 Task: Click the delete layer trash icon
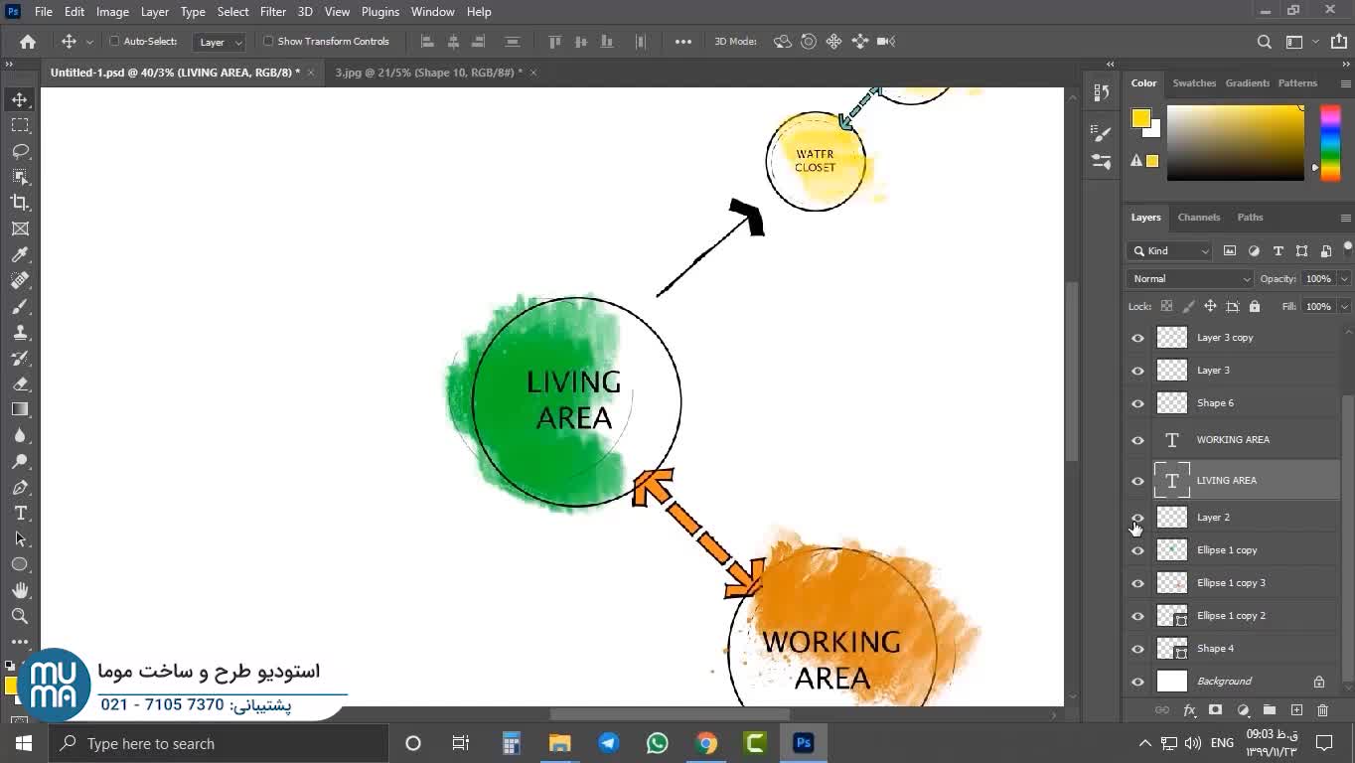(1322, 710)
